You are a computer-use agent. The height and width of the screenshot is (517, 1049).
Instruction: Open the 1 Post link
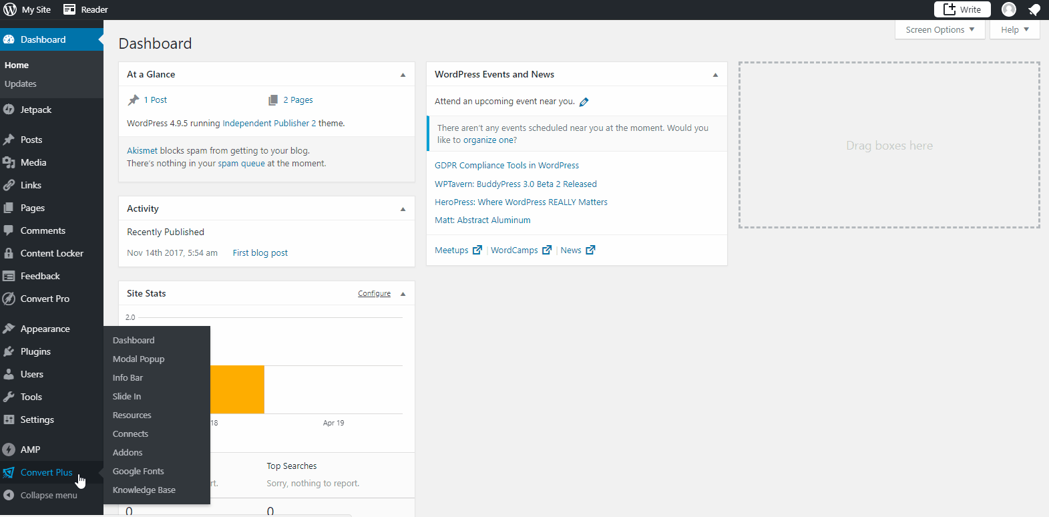point(156,100)
